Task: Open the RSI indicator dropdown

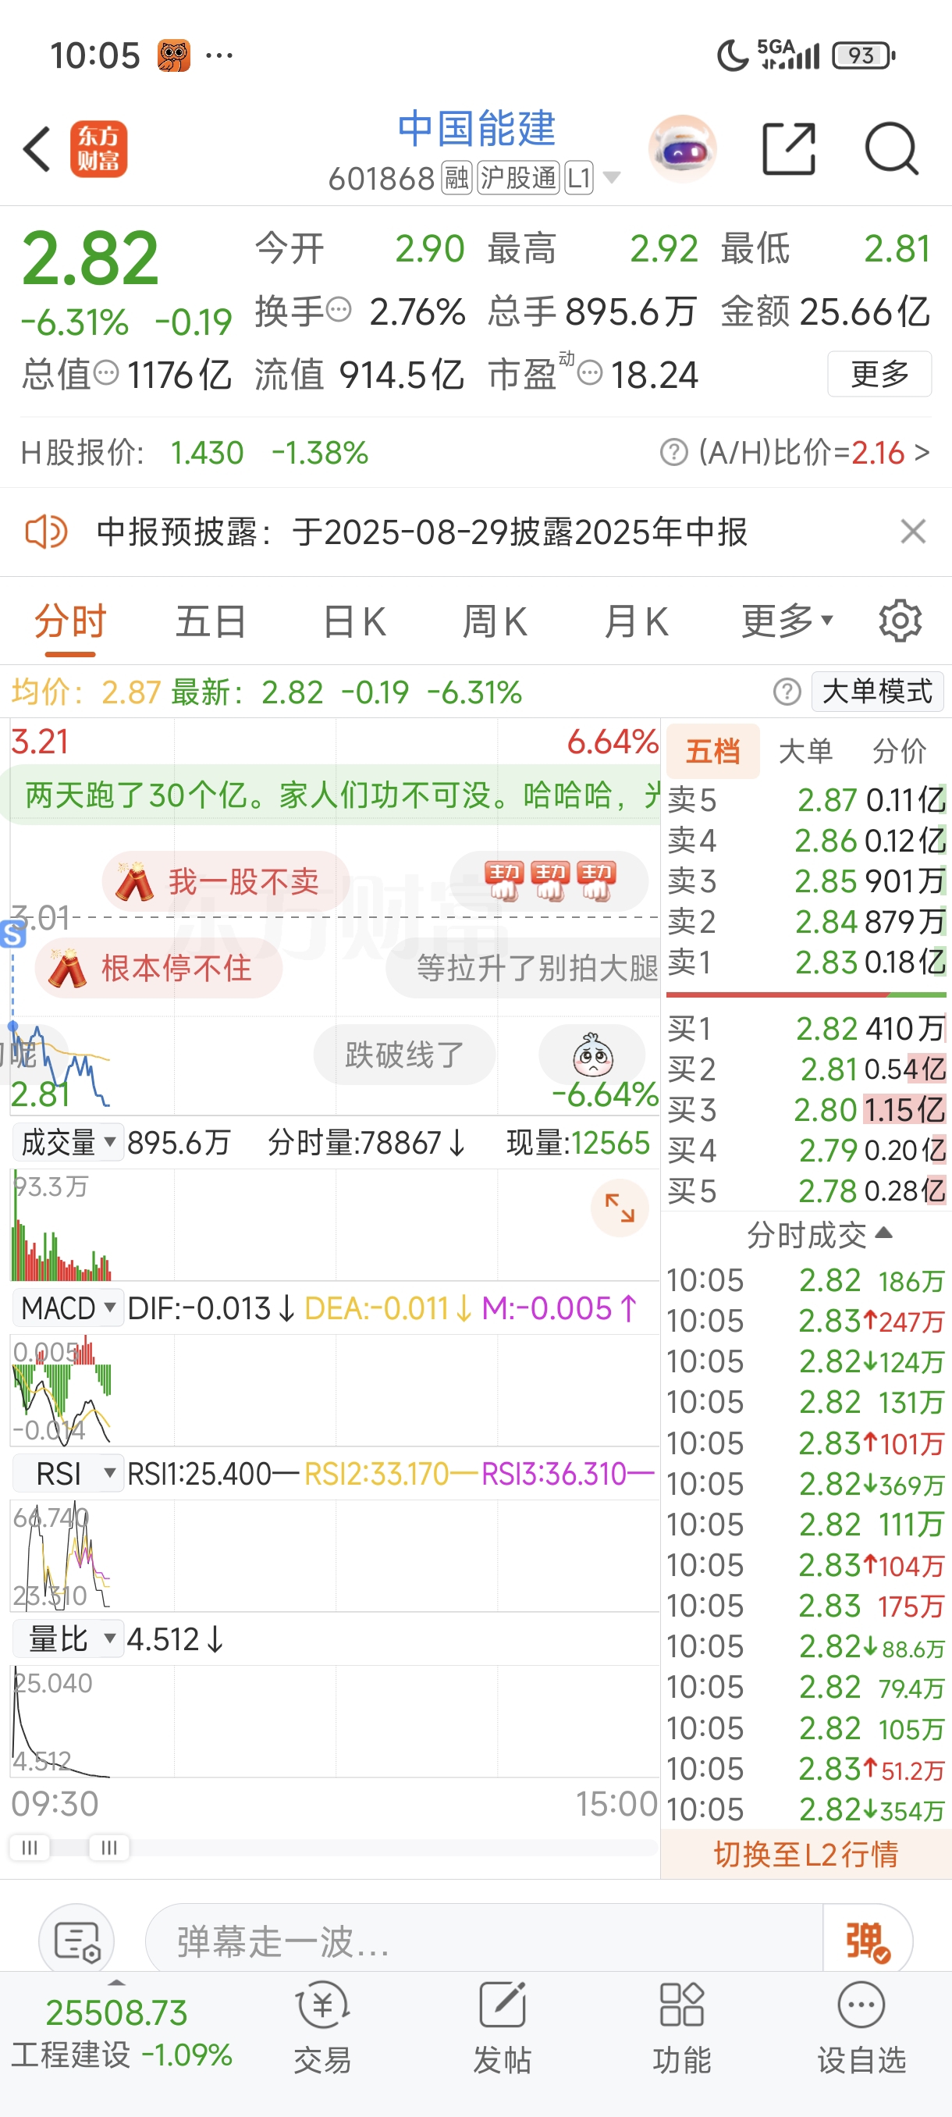Action: (x=68, y=1475)
